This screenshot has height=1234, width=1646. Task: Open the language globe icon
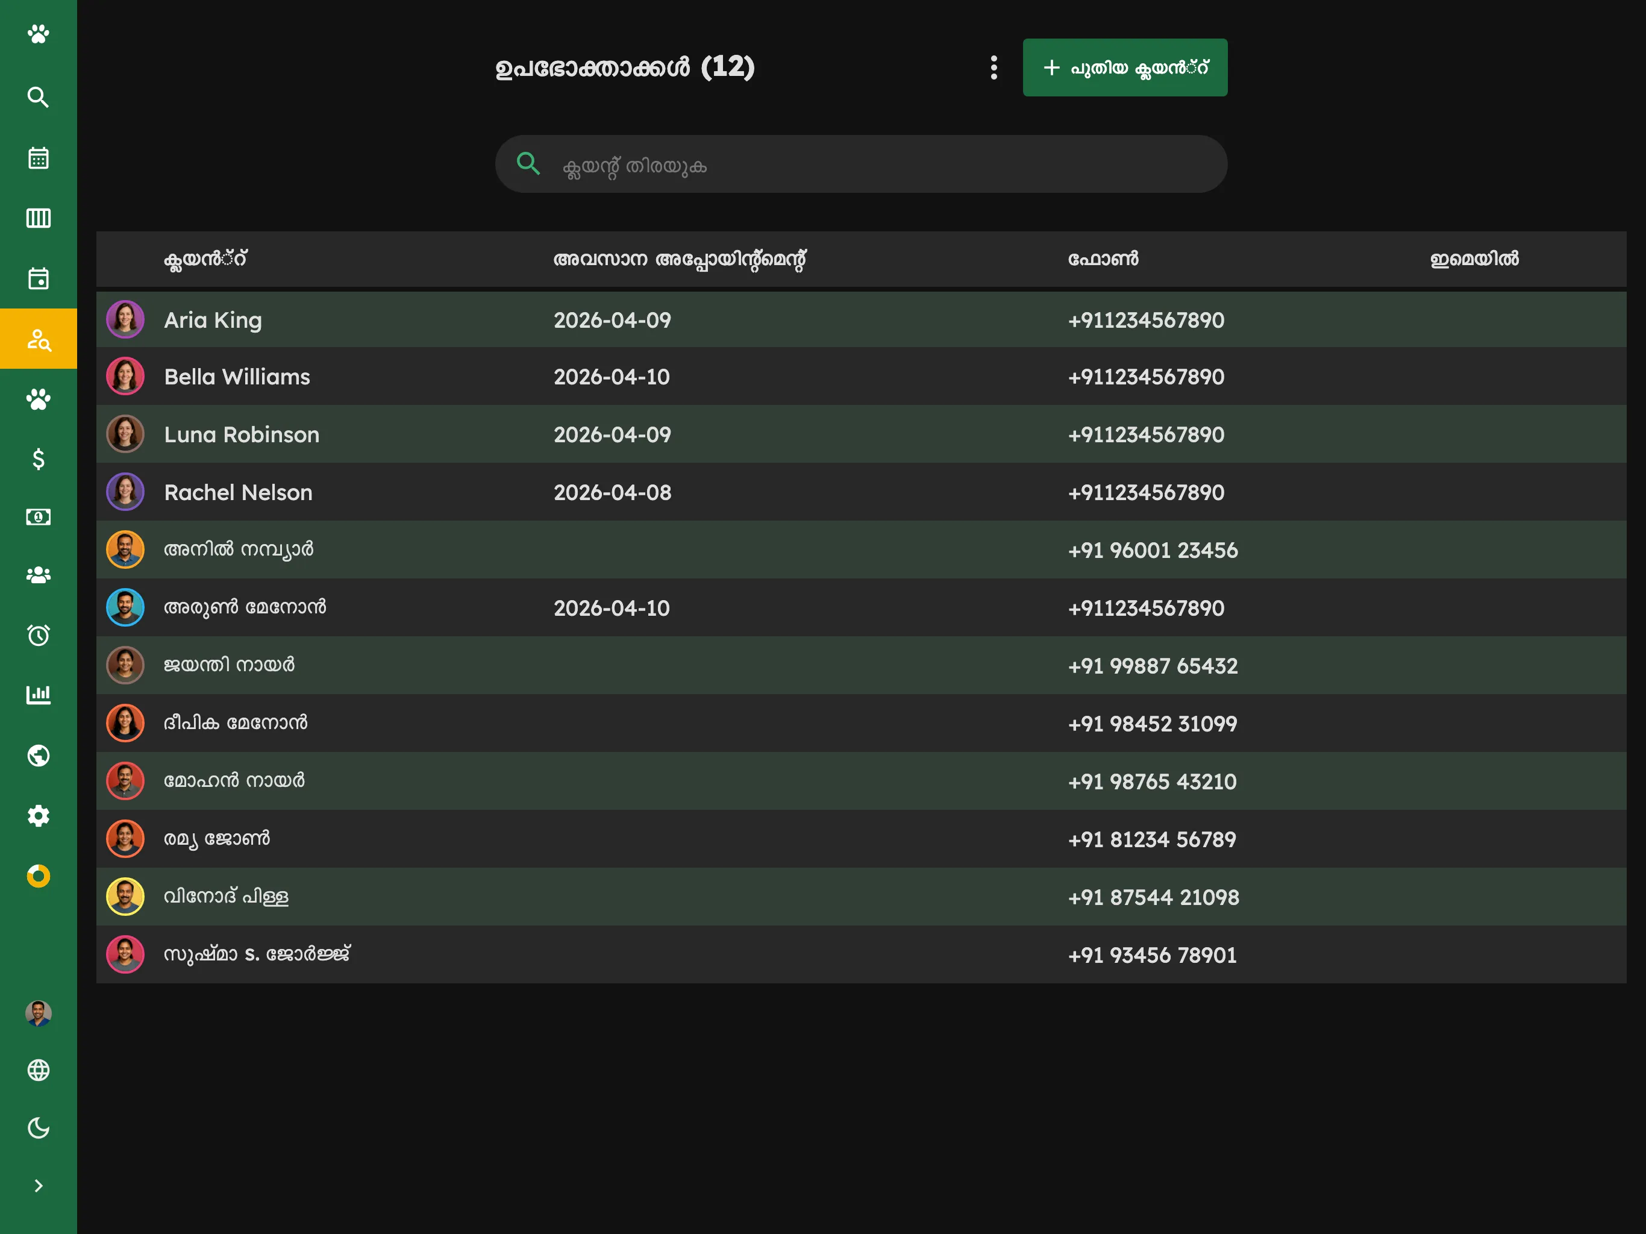click(x=38, y=1070)
